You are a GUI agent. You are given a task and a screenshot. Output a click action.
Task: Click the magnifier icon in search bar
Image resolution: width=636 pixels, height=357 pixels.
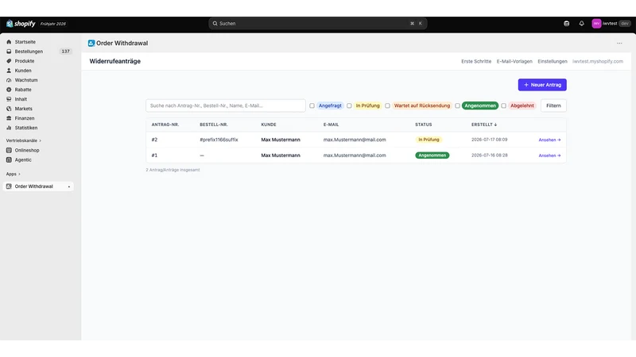pos(215,24)
